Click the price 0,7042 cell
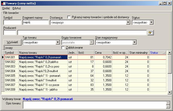 pos(103,57)
